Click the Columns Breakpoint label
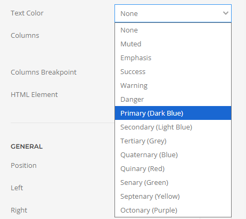This screenshot has height=219, width=246. coord(44,72)
